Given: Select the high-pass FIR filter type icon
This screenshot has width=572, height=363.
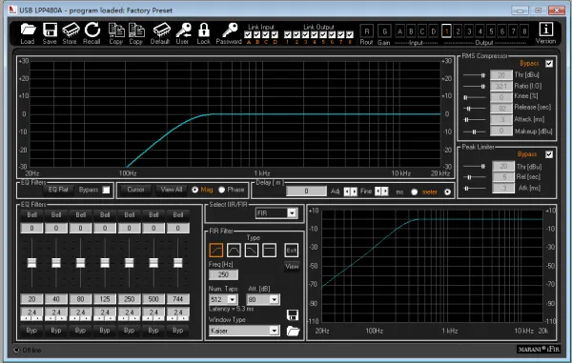Looking at the screenshot, I should pyautogui.click(x=216, y=251).
